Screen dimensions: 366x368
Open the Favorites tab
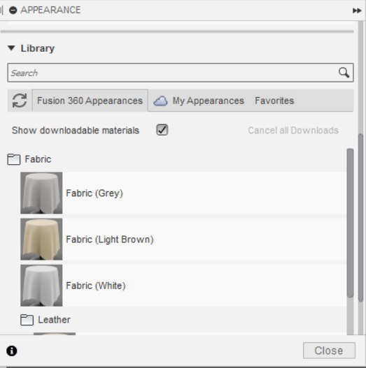click(x=274, y=101)
